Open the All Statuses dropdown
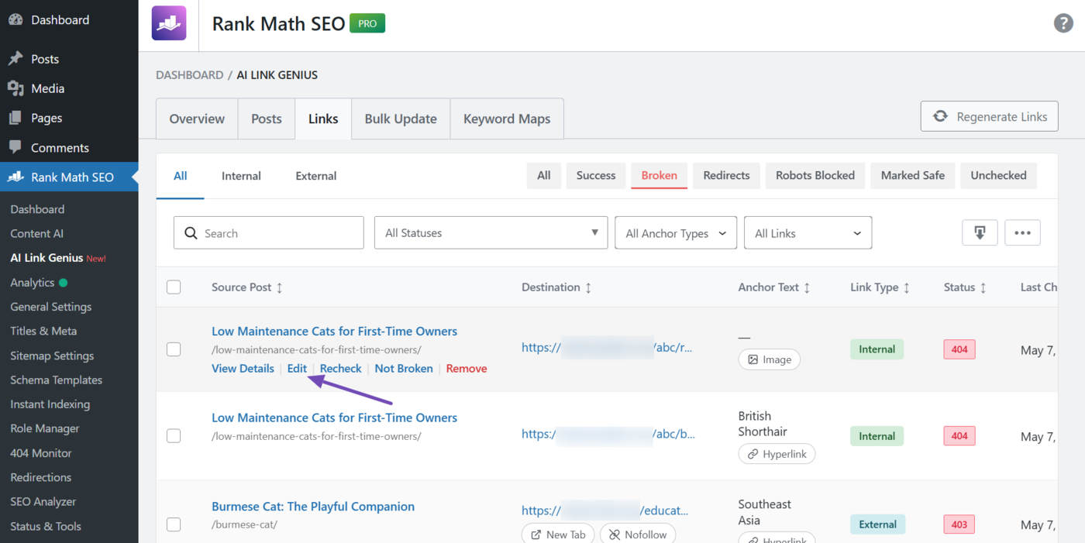Screen dimensions: 1085x543 (491, 232)
